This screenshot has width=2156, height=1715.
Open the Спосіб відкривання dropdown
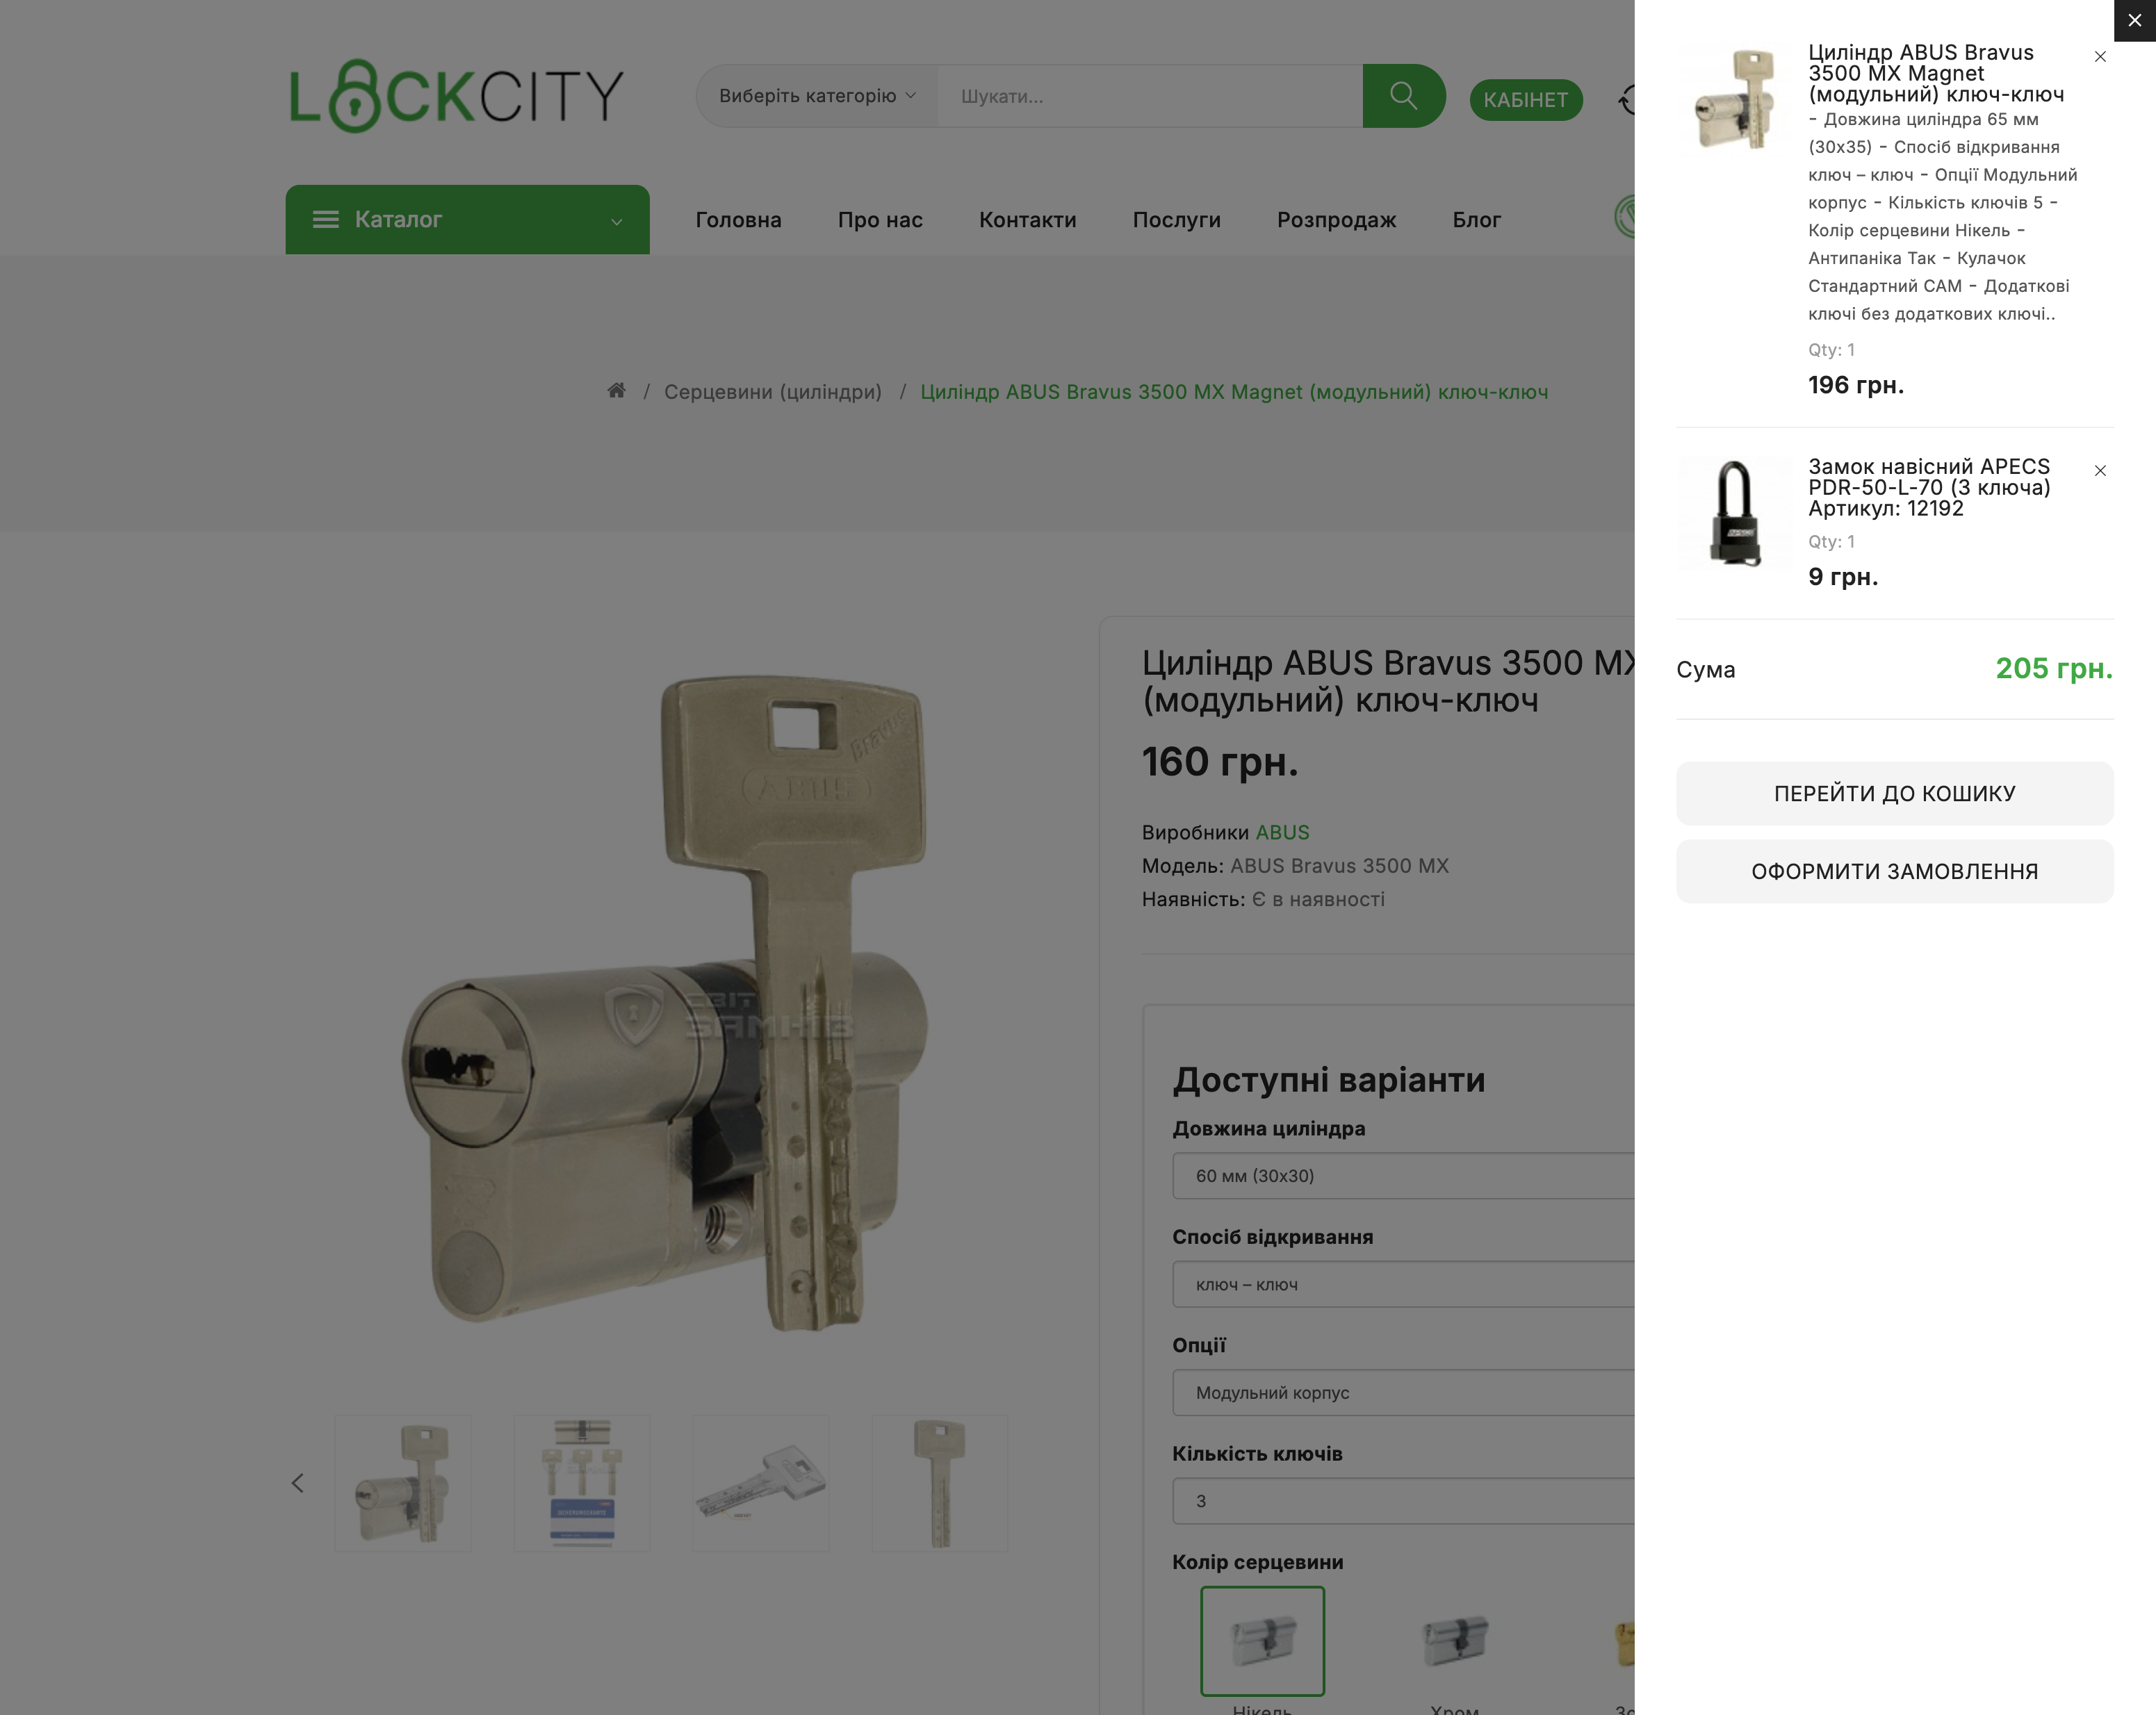pos(1404,1284)
